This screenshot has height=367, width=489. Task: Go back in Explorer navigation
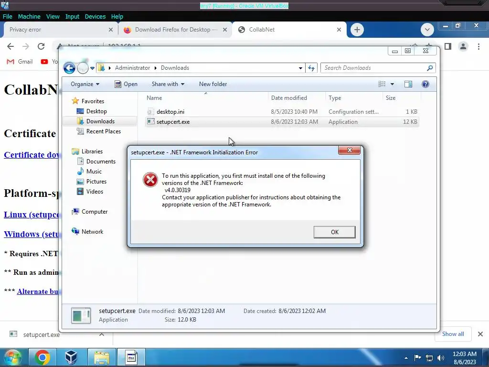click(x=69, y=68)
